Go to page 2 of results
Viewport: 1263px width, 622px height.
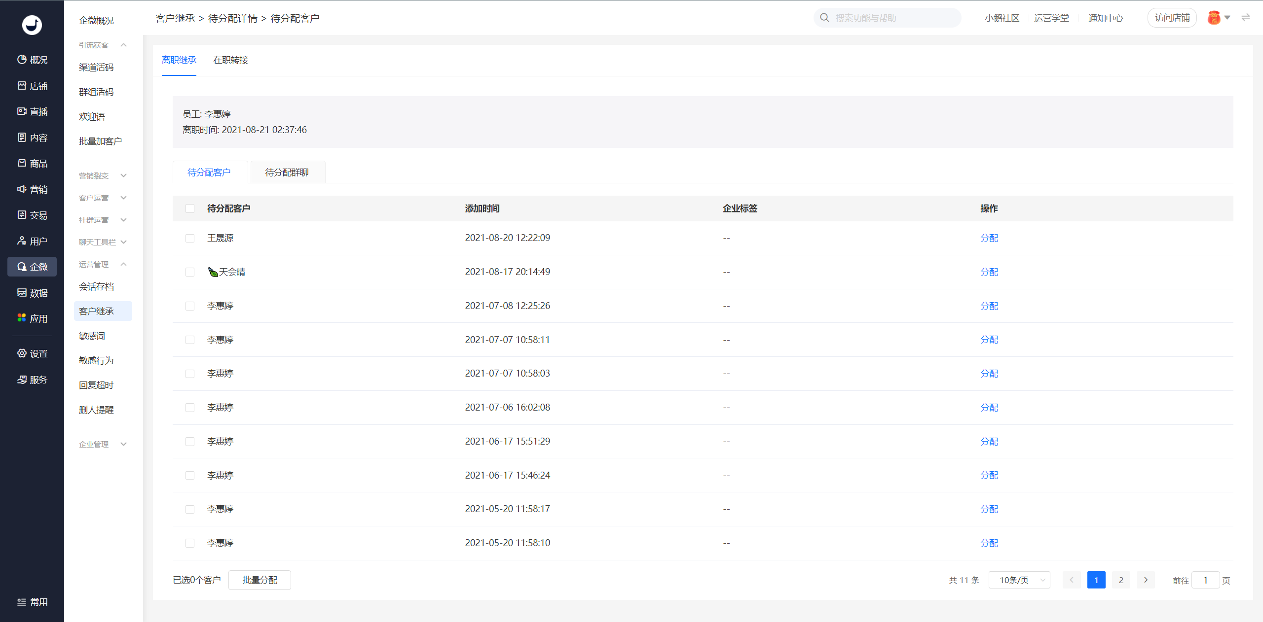1121,580
